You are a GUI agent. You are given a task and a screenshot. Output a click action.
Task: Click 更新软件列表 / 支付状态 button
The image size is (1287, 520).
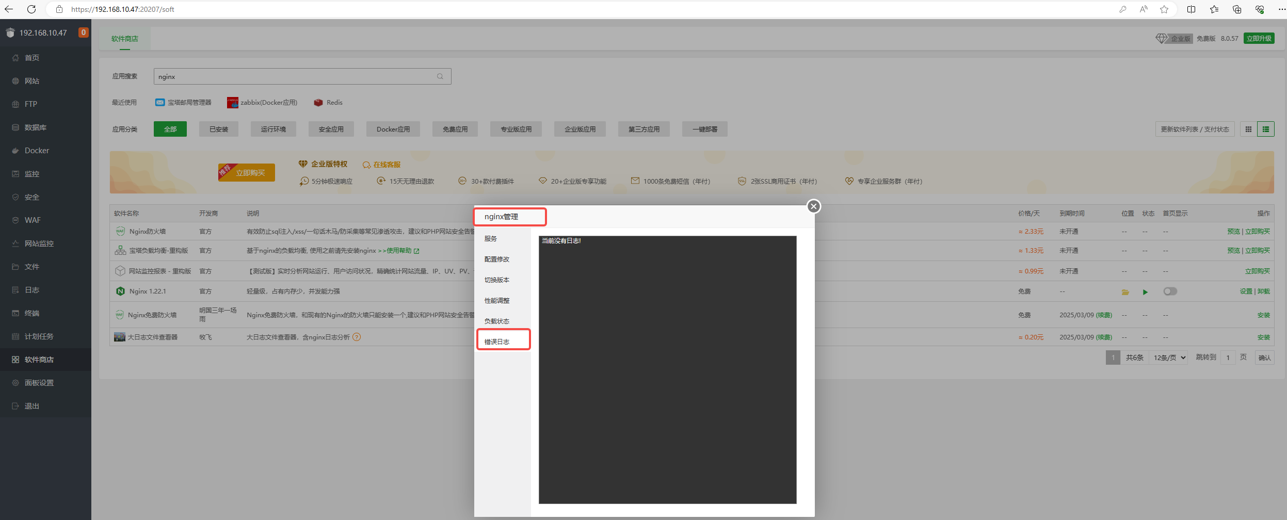click(1195, 129)
